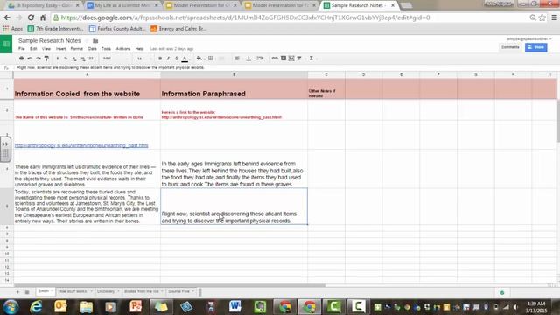Image resolution: width=560 pixels, height=315 pixels.
Task: Click the Filter icon
Action: pos(299,59)
